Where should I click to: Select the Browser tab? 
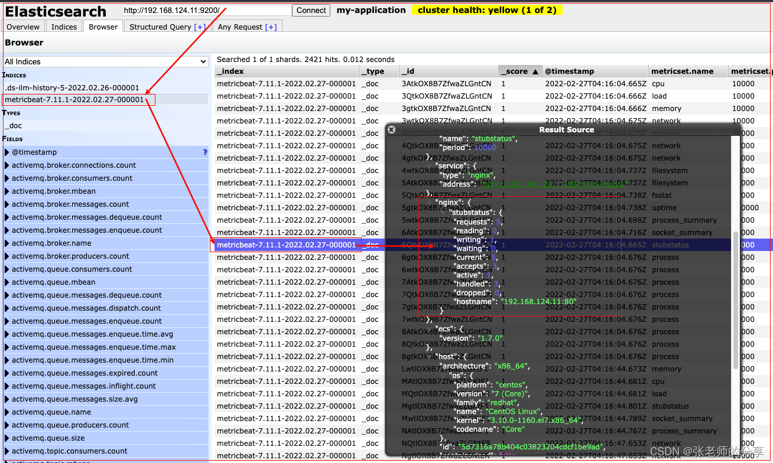coord(103,27)
